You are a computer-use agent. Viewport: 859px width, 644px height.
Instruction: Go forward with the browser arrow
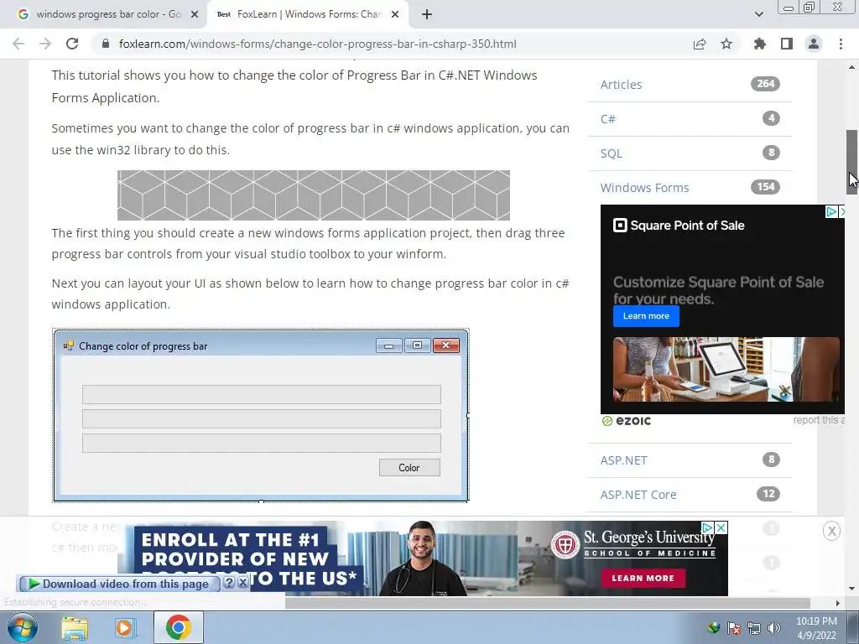pyautogui.click(x=45, y=44)
